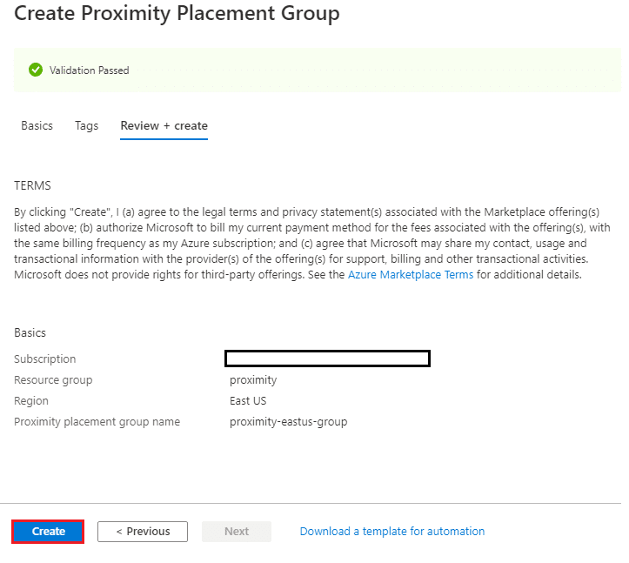Click the green Validation Passed checkmark icon
Viewport: 629px width, 563px height.
(x=36, y=70)
